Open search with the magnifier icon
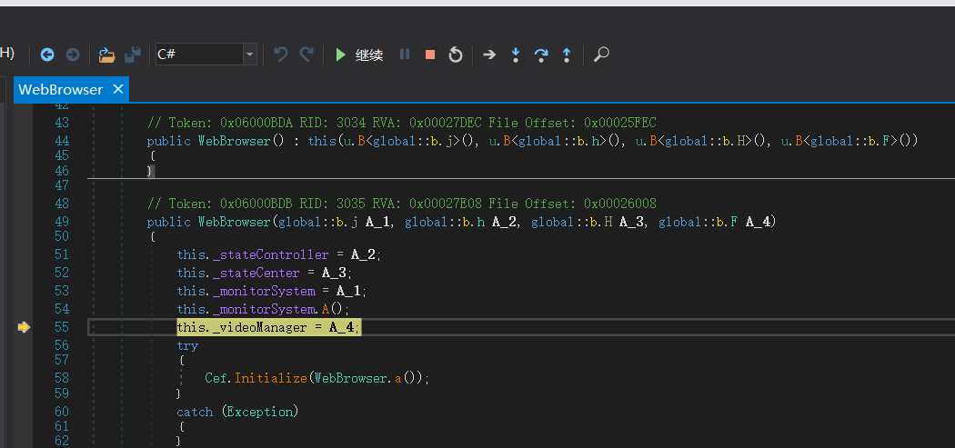This screenshot has height=448, width=955. (x=601, y=55)
